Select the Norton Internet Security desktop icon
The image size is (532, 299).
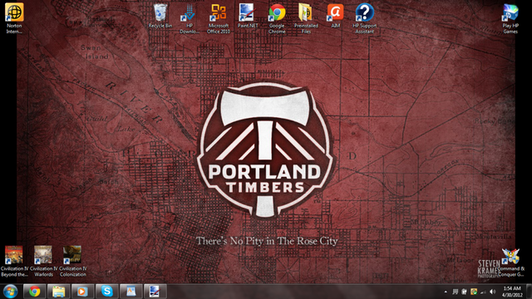14,18
